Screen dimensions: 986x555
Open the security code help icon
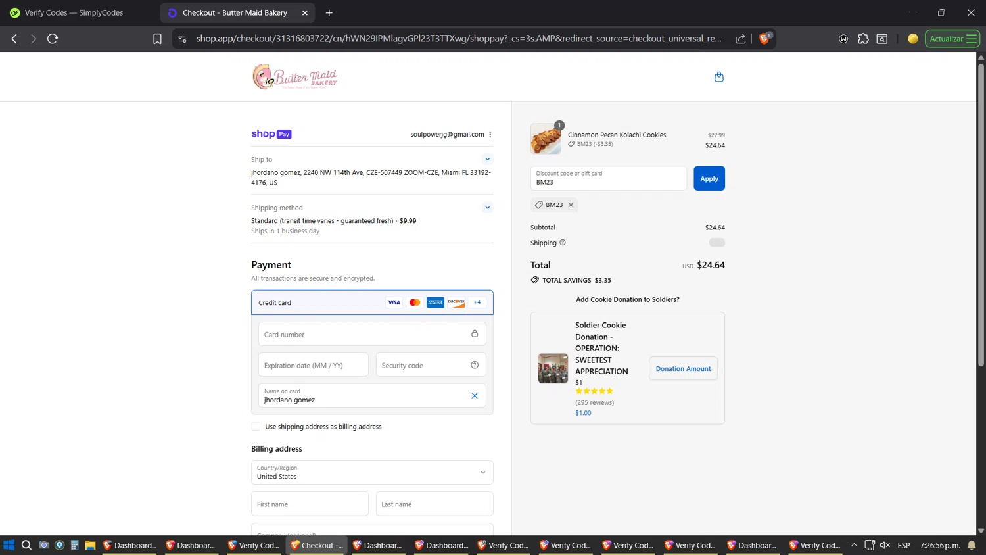[x=475, y=365]
